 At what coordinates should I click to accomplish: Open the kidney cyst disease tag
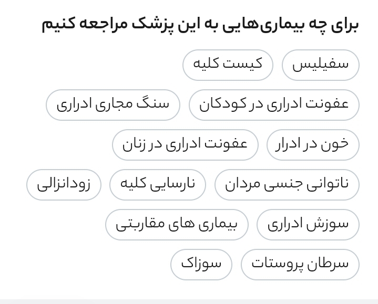click(228, 65)
